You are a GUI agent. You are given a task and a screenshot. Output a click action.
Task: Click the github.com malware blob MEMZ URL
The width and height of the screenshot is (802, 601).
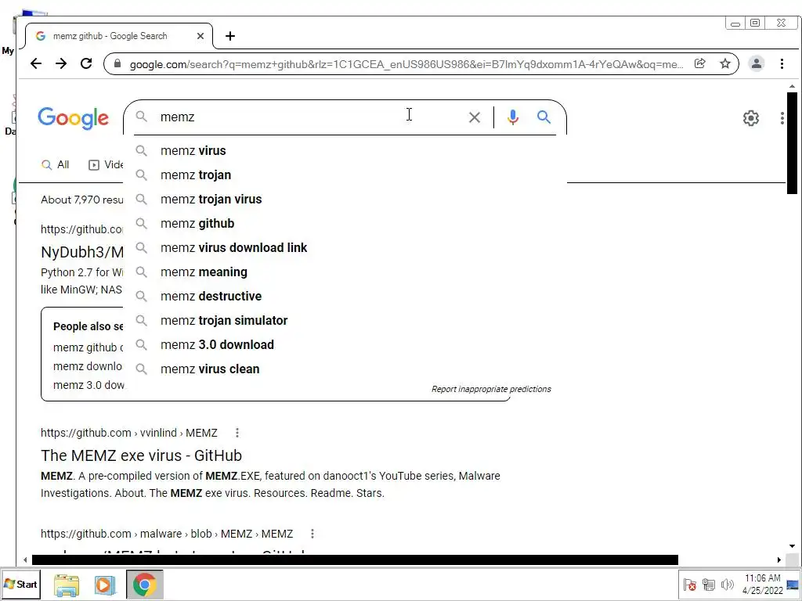coord(167,534)
